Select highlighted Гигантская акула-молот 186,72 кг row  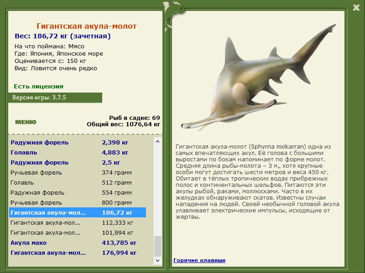(78, 212)
